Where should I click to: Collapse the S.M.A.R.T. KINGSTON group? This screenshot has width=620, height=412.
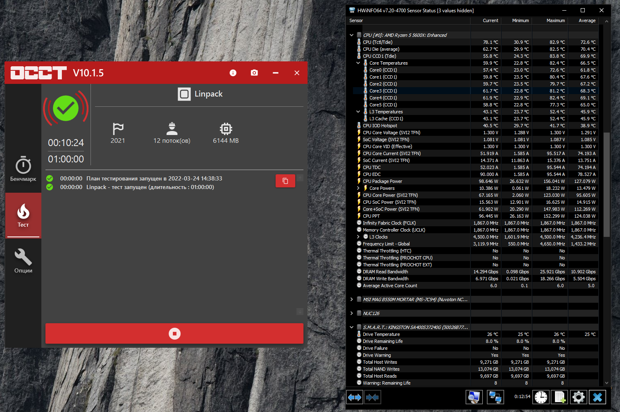click(x=351, y=327)
